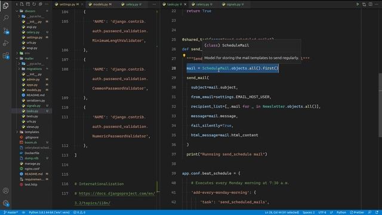The image size is (382, 215).
Task: Open views.py in the file tree
Action: point(33,127)
